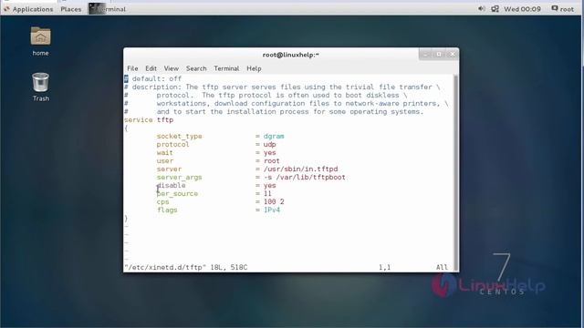This screenshot has width=584, height=328.
Task: Click the '11' per_source value
Action: [x=267, y=193]
